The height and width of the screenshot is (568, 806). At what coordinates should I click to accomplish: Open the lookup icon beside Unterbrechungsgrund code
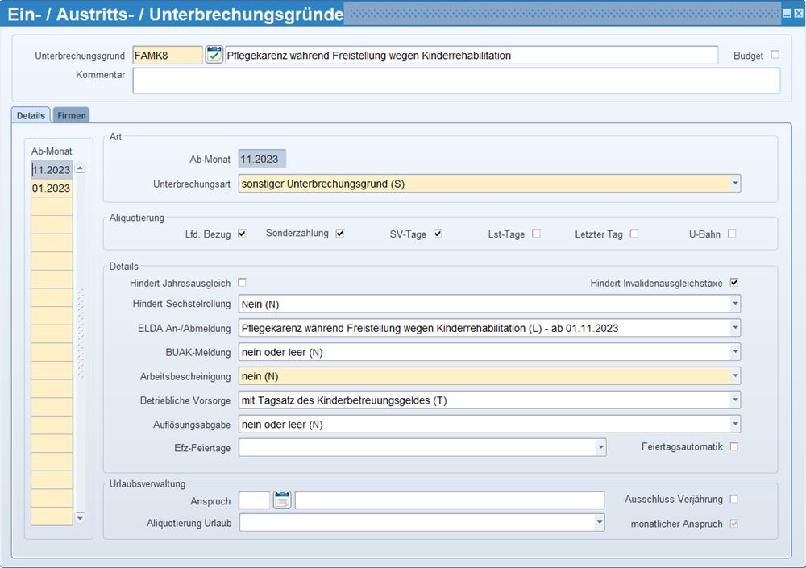(x=214, y=55)
